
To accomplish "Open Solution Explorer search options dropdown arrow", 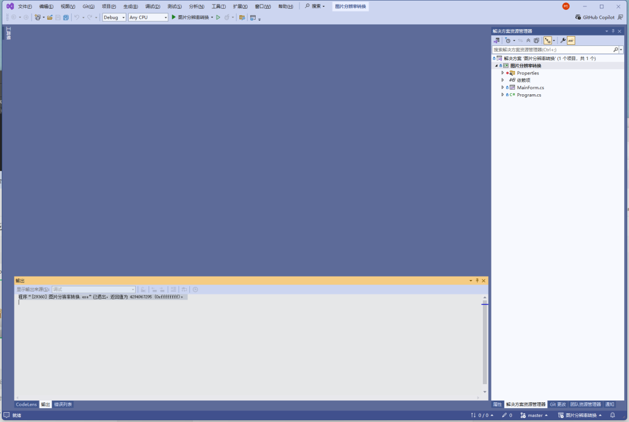I will (621, 49).
